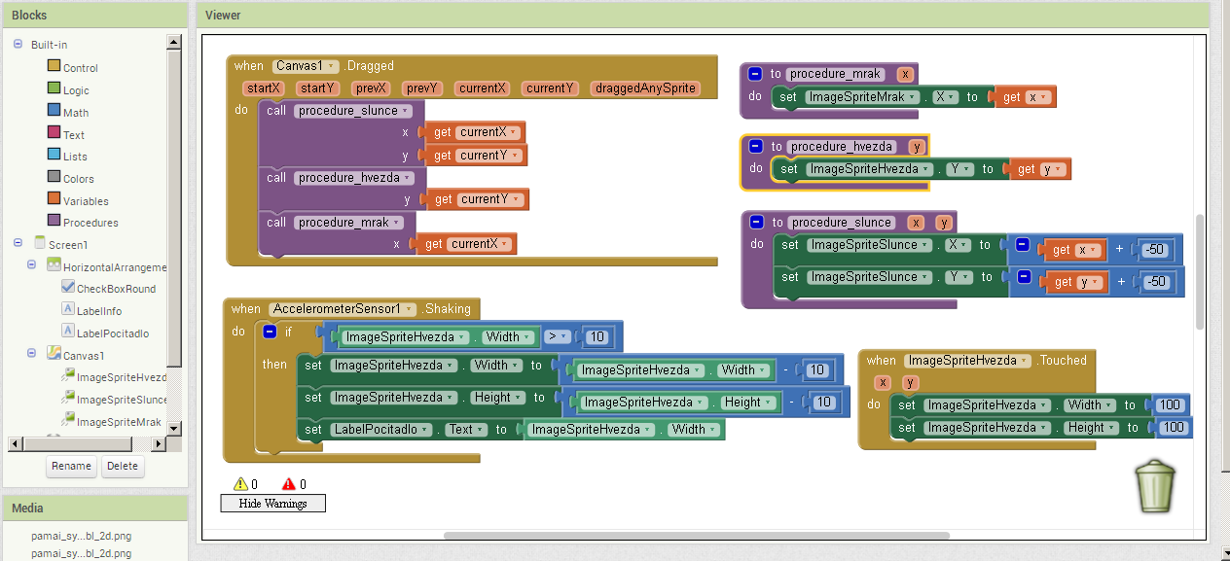
Task: Collapse the Canvas1 tree node
Action: (x=32, y=354)
